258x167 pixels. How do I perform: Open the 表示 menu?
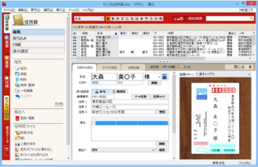click(x=35, y=10)
